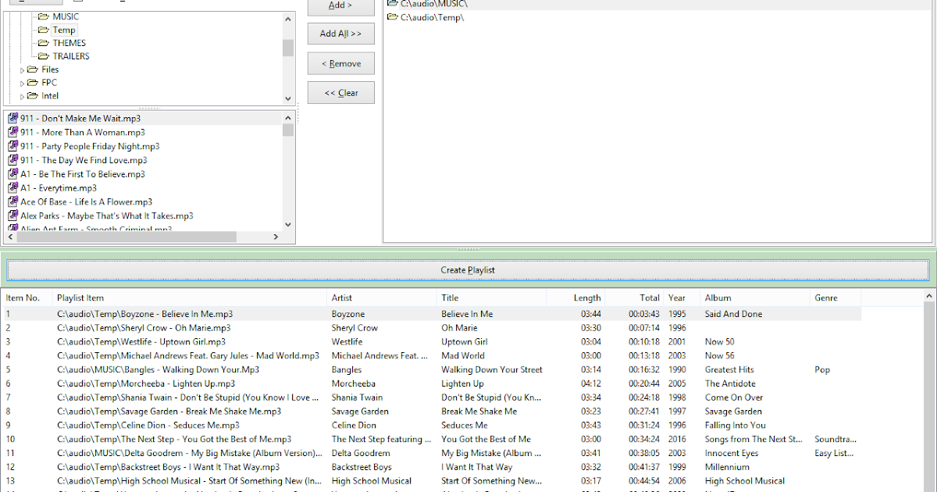Click the album cell High School Musical
This screenshot has height=492, width=937.
click(745, 481)
